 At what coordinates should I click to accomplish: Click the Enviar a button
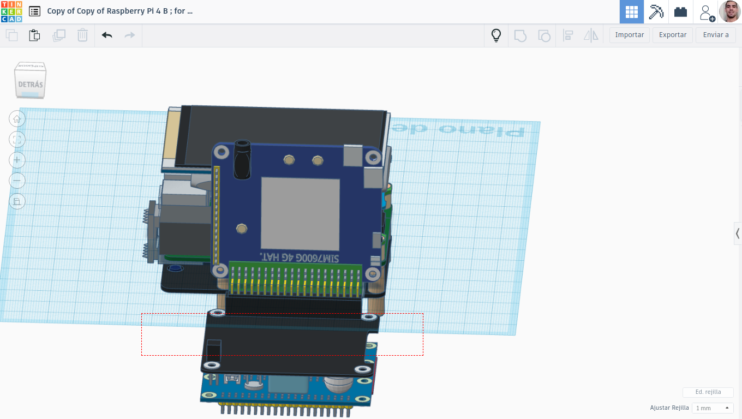[716, 35]
